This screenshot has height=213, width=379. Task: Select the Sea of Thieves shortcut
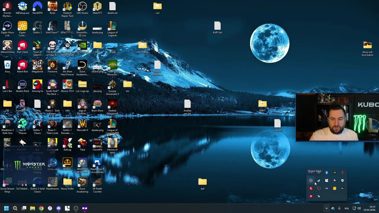pos(23,127)
